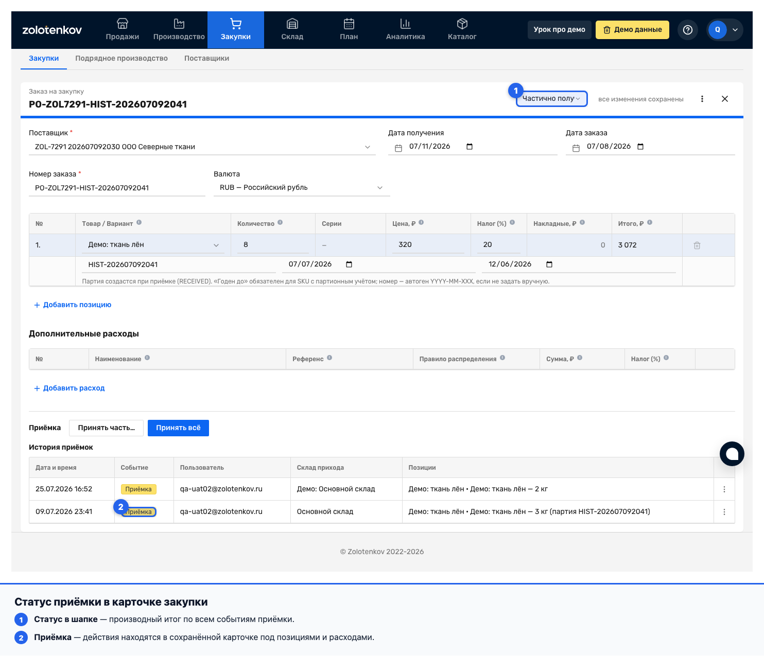Open the user profile menu chevron
Viewport: 764px width, 656px height.
click(x=735, y=30)
